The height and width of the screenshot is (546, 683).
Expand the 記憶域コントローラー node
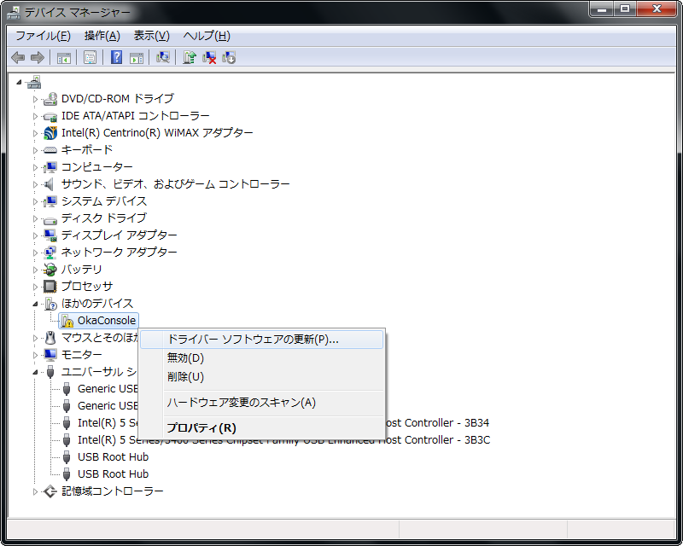point(36,491)
